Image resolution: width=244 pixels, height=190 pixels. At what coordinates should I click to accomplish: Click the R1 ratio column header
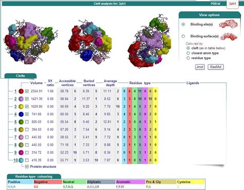point(50,83)
